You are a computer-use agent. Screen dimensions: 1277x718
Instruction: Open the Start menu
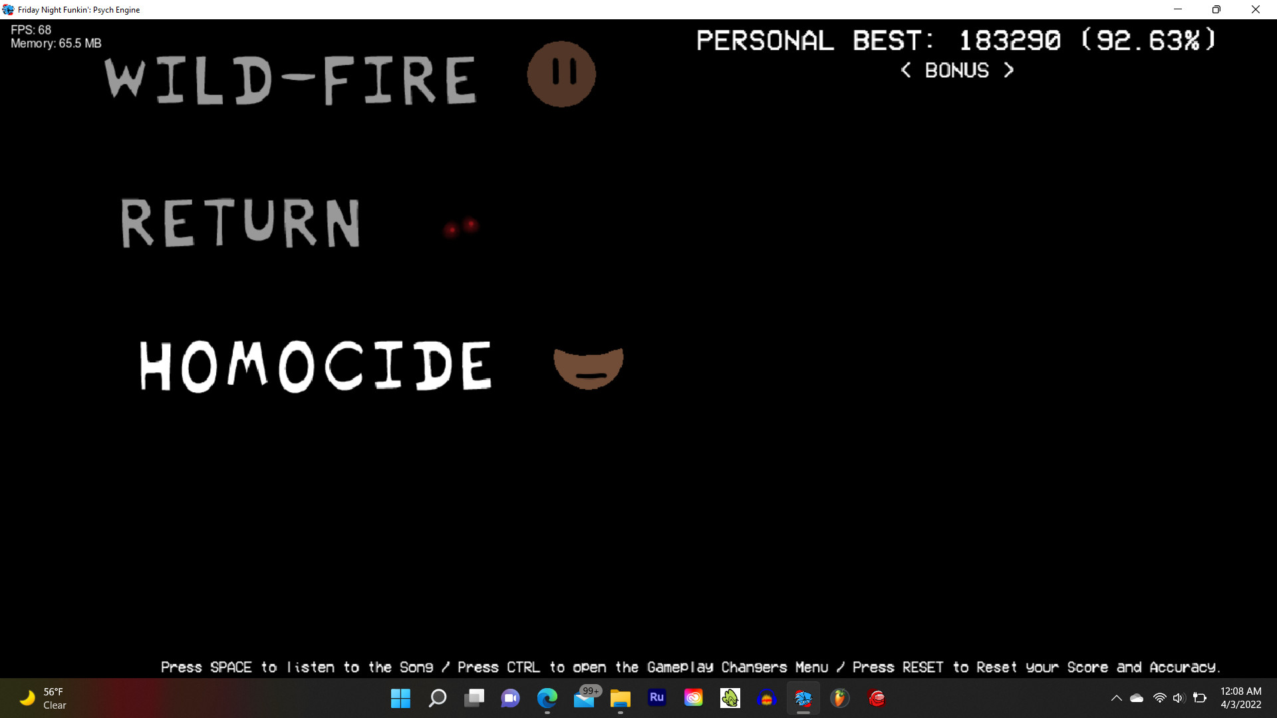point(400,698)
